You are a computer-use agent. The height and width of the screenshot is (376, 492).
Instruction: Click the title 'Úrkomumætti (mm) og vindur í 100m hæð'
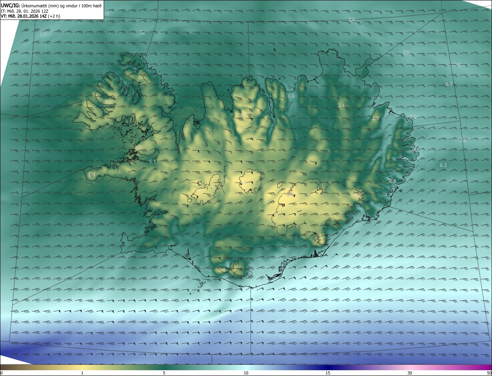(61, 5)
